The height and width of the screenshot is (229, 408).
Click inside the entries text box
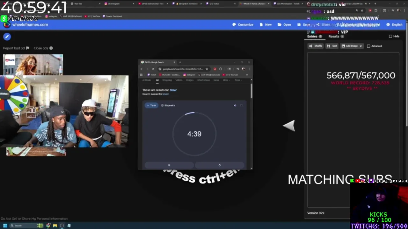click(x=353, y=129)
